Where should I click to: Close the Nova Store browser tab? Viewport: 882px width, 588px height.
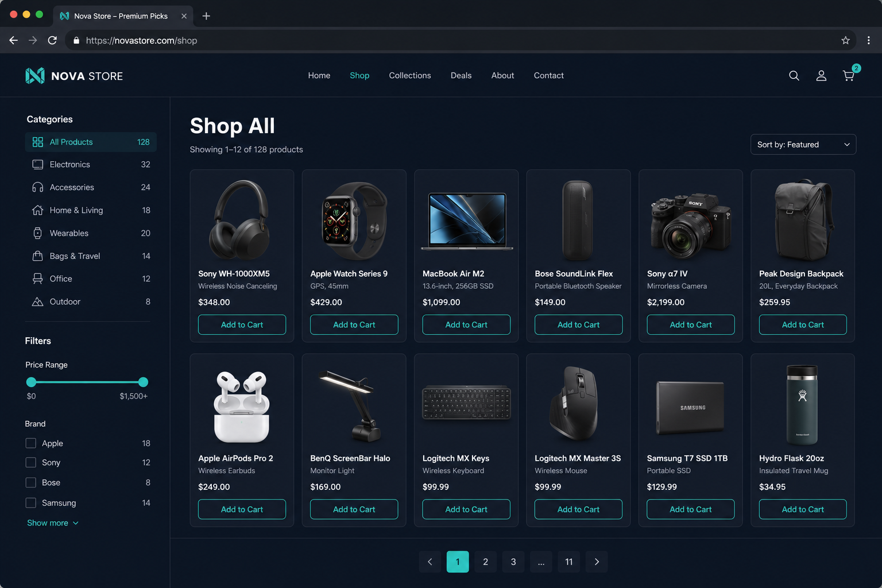184,16
